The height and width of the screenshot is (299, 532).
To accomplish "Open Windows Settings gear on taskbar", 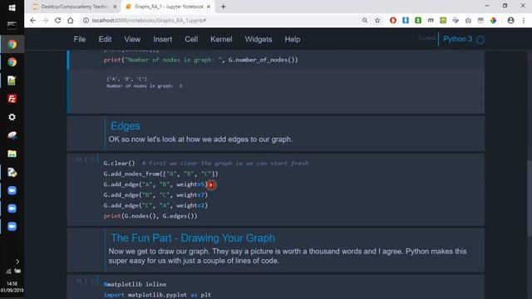I will click(12, 117).
